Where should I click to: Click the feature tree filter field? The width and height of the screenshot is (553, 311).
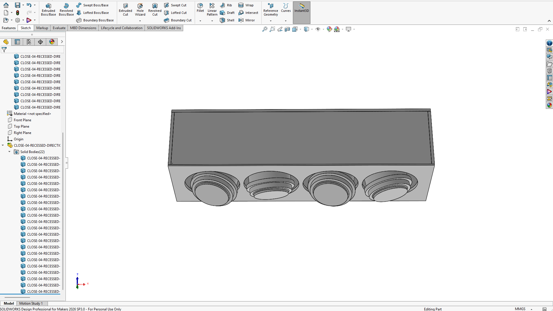click(x=32, y=50)
